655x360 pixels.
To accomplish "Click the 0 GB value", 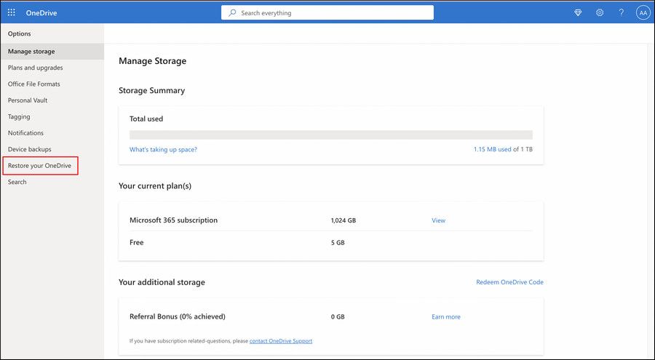I will pyautogui.click(x=338, y=317).
